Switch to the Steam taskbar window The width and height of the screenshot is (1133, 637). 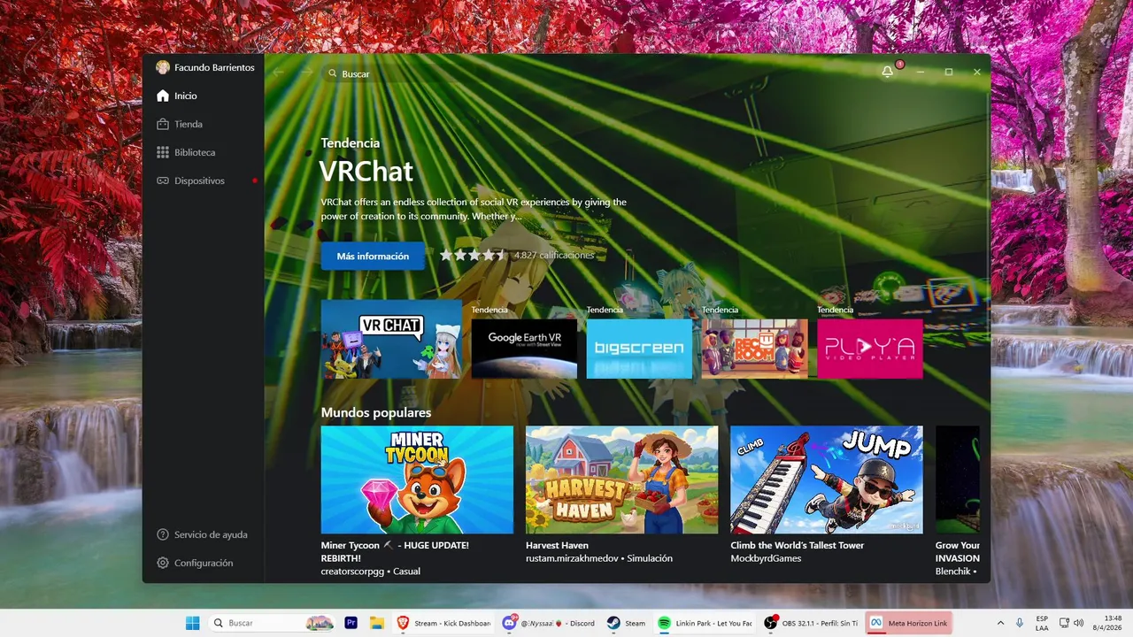click(x=627, y=623)
